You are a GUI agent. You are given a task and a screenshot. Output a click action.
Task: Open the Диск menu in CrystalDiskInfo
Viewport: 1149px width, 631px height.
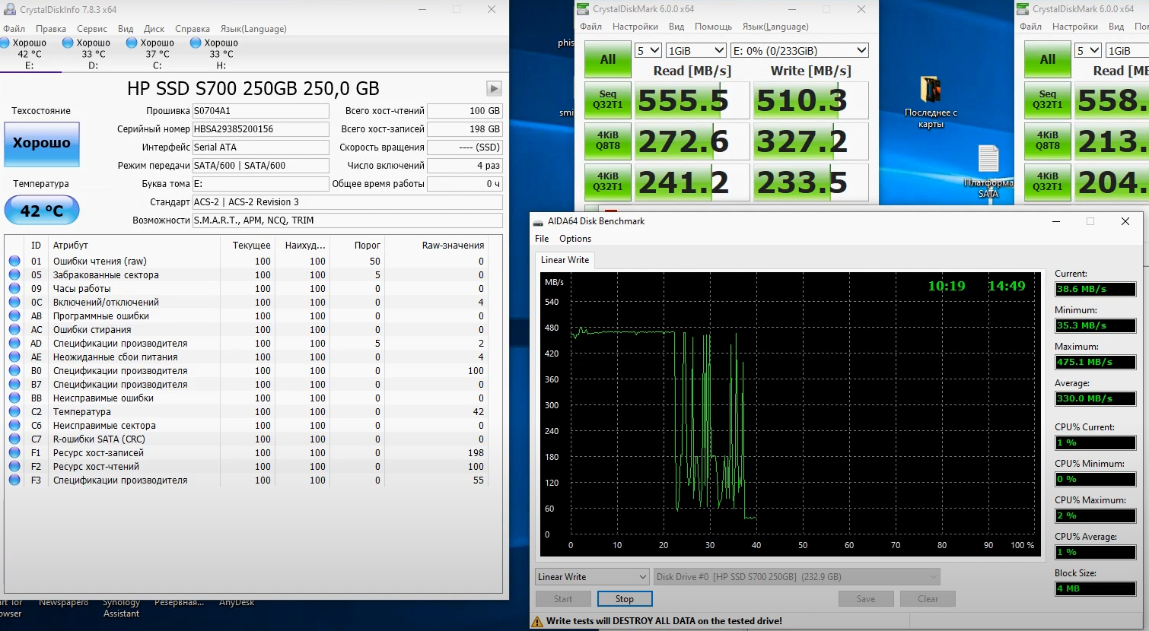[154, 29]
